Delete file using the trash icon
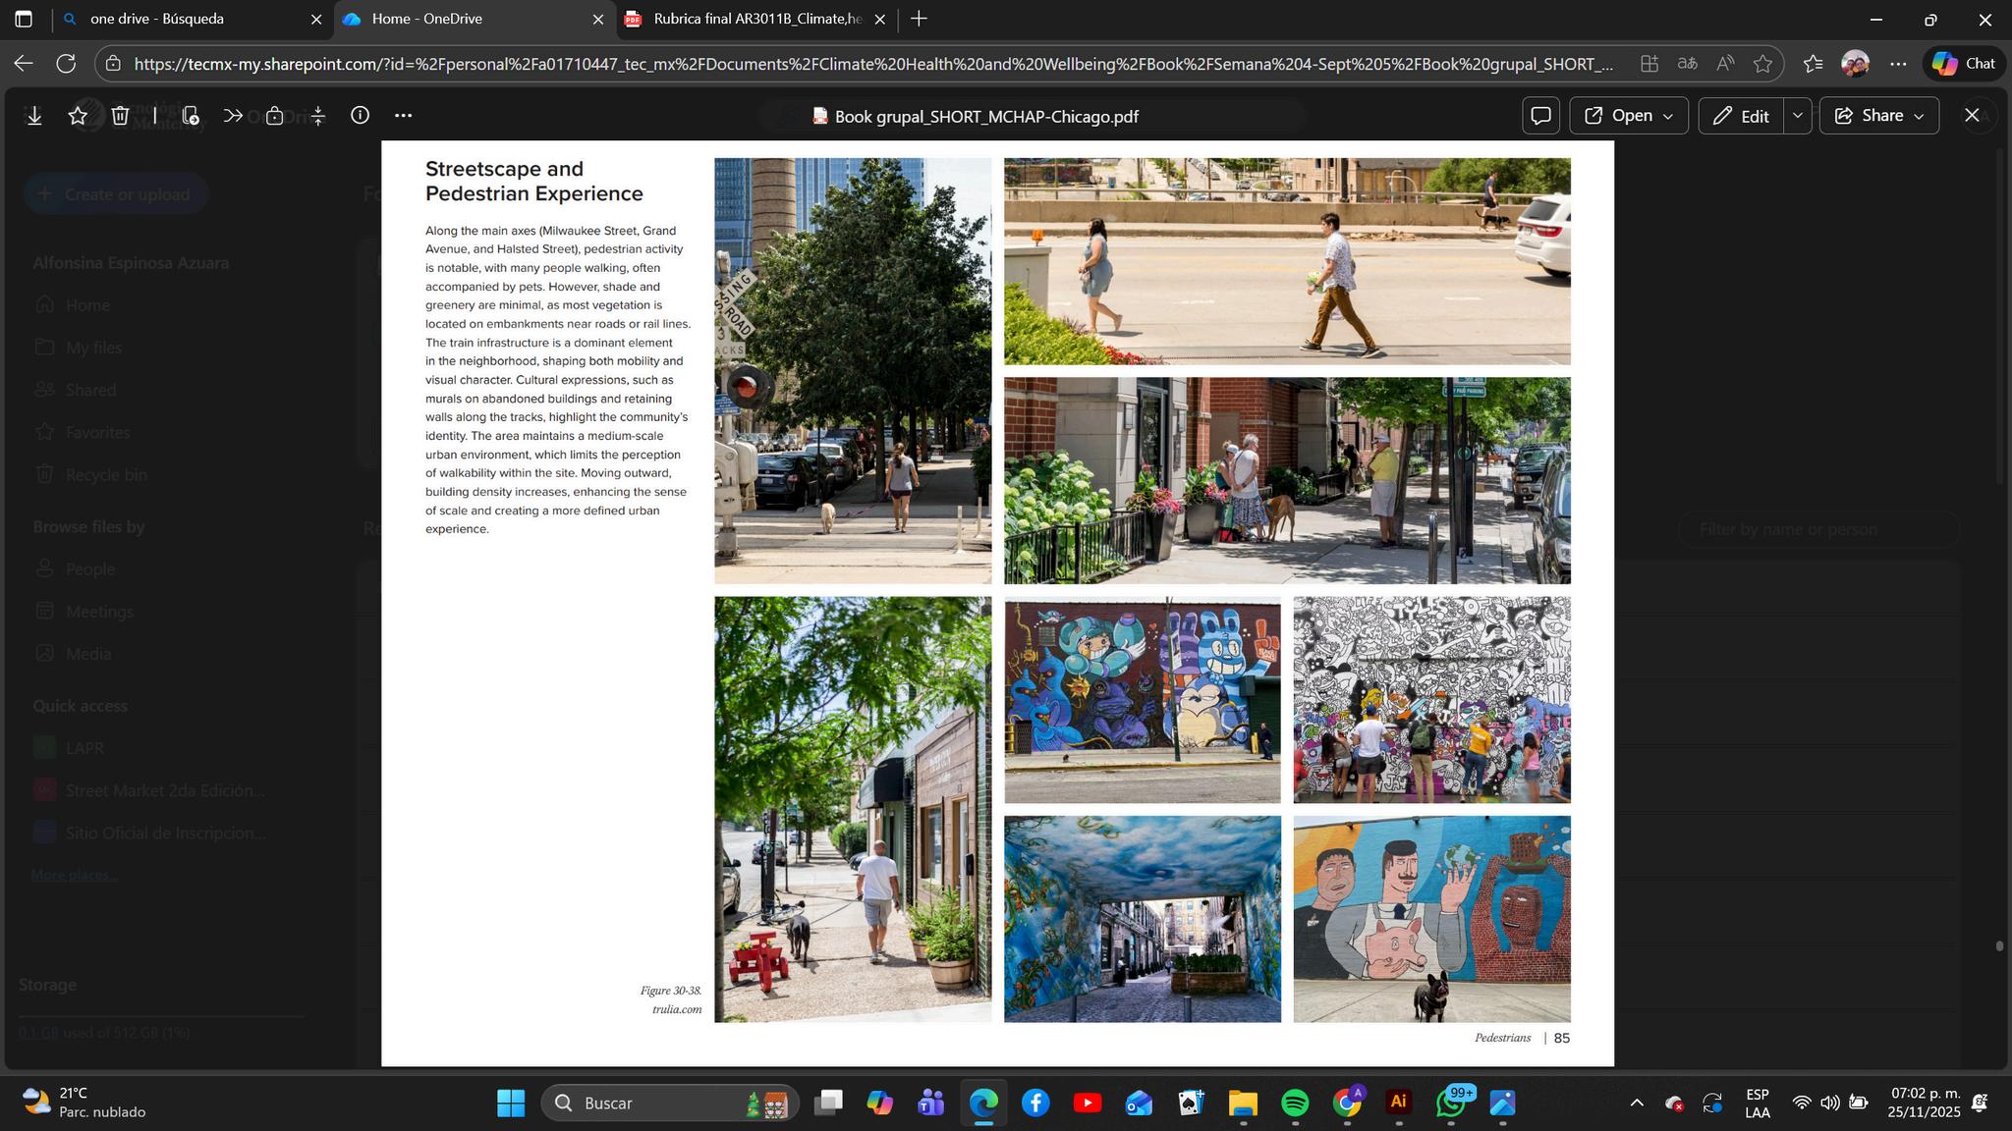2012x1131 pixels. click(120, 116)
